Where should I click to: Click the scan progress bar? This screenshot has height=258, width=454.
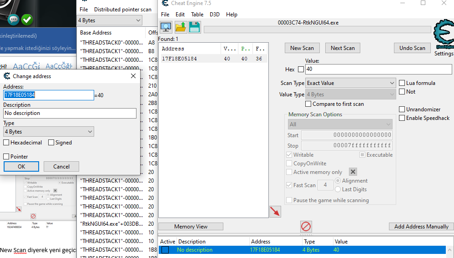coord(318,30)
